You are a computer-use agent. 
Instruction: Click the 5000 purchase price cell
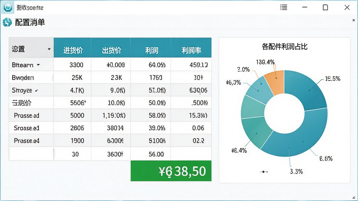(73, 115)
